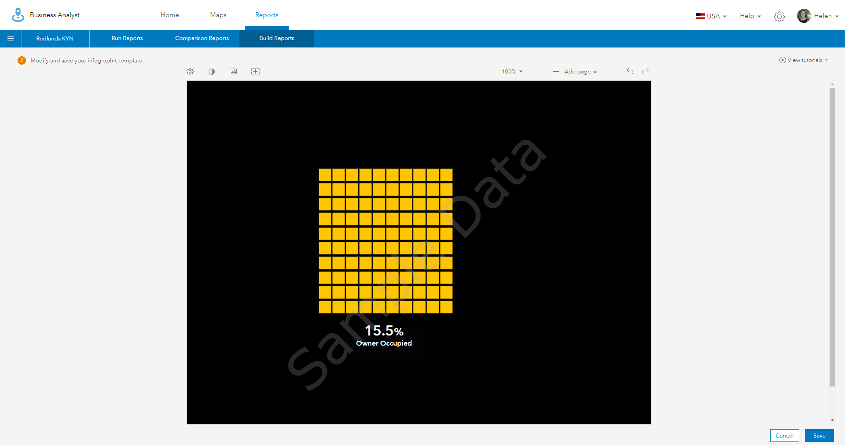
Task: Open infographic settings gear icon
Action: (x=190, y=72)
